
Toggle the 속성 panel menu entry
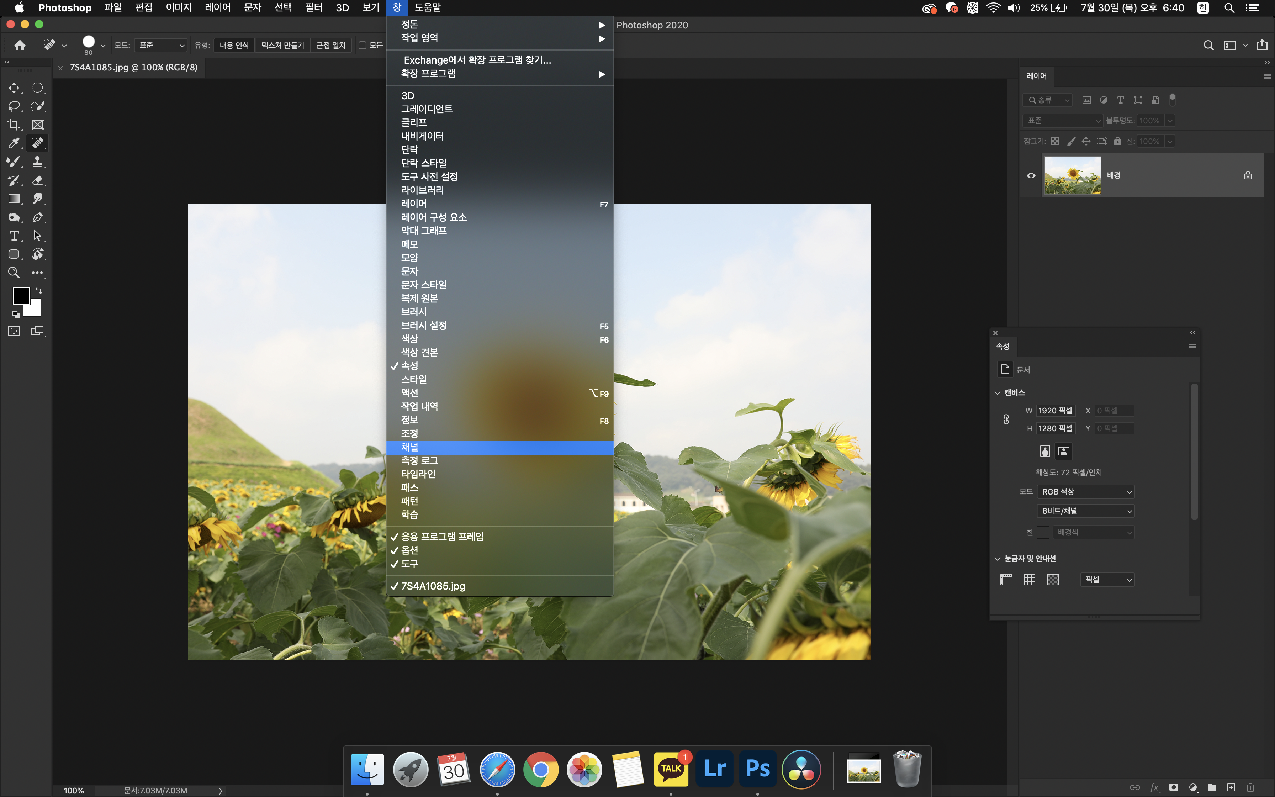click(409, 366)
